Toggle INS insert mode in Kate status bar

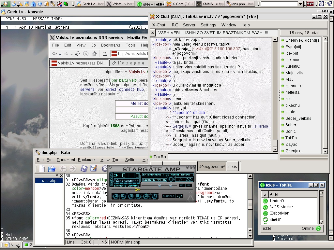pos(103,242)
